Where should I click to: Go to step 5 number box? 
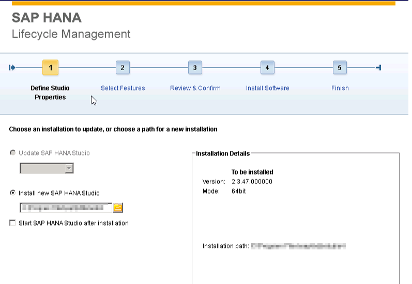(x=340, y=68)
